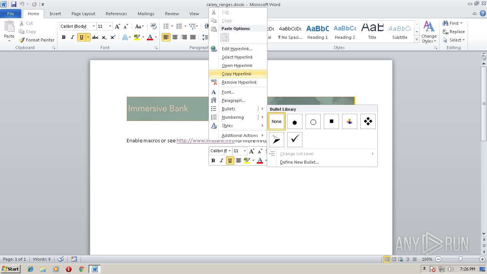
Task: Open underline style dropdown arrow
Action: click(x=88, y=37)
